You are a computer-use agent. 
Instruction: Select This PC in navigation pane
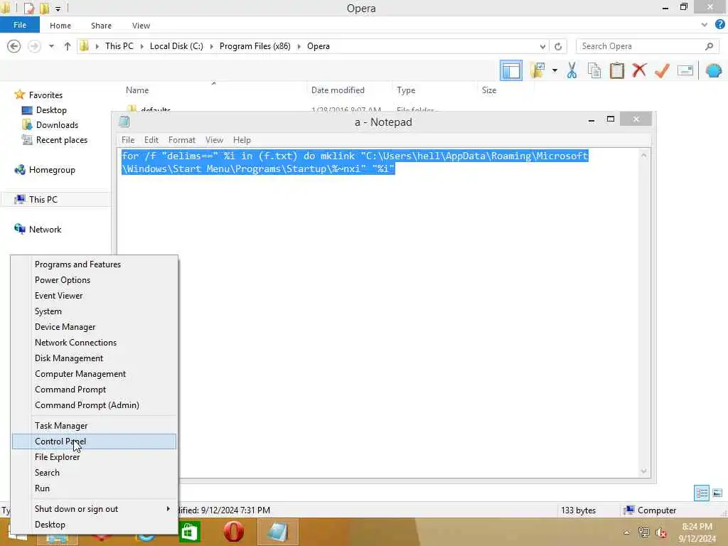[43, 200]
